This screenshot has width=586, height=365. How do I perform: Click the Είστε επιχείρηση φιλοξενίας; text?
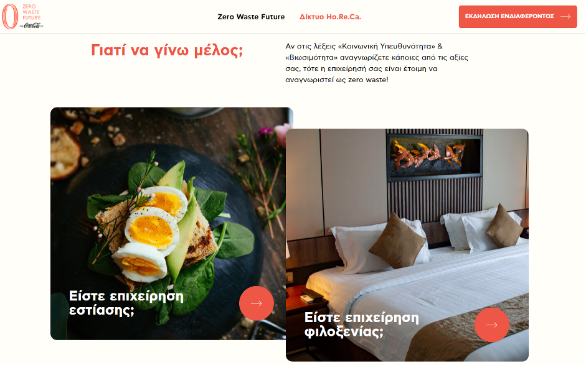[362, 325]
